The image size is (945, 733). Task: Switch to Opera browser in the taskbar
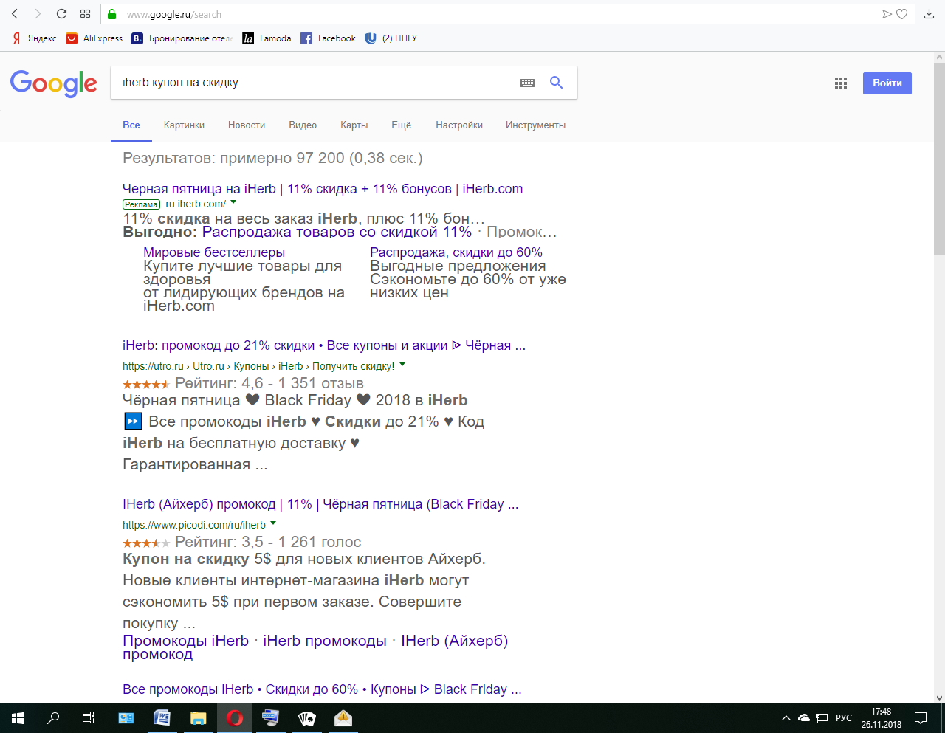pyautogui.click(x=234, y=717)
